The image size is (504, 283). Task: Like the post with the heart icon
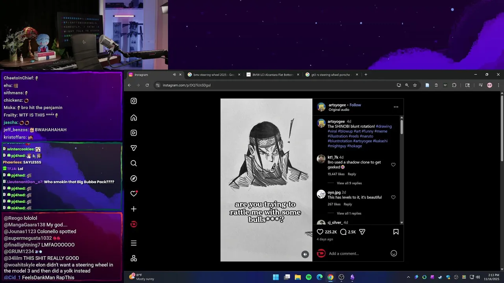click(x=320, y=232)
